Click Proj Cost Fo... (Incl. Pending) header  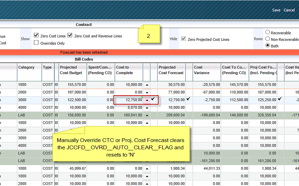coord(263,72)
